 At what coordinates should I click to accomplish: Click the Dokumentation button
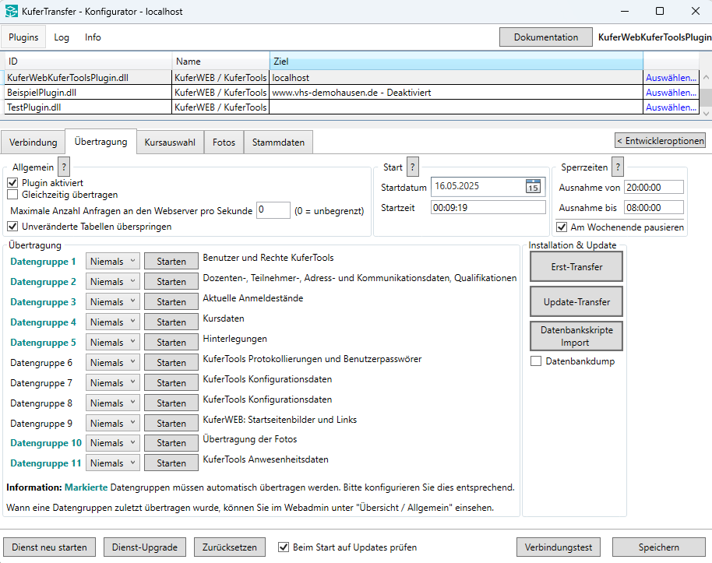(x=546, y=37)
